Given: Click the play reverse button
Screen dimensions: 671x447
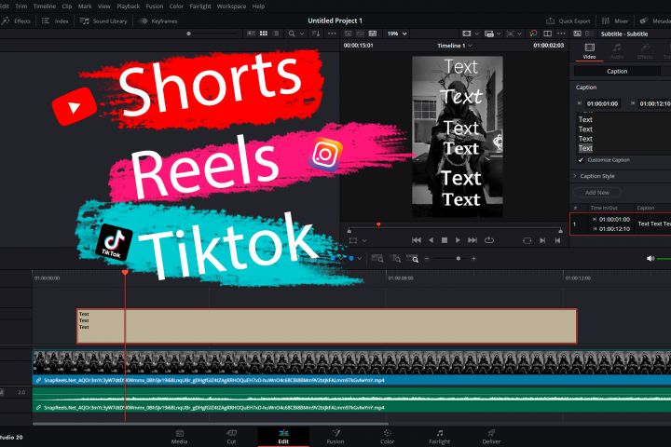Looking at the screenshot, I should point(431,240).
